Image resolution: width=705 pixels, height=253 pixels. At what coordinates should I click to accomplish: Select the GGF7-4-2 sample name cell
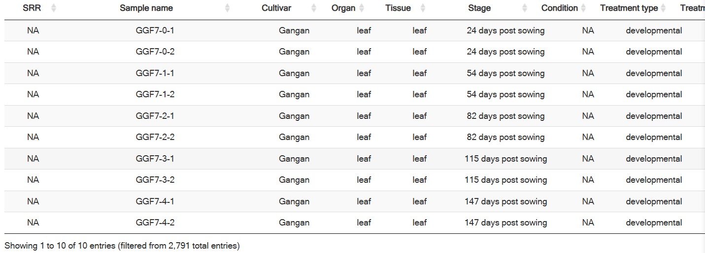coord(155,223)
